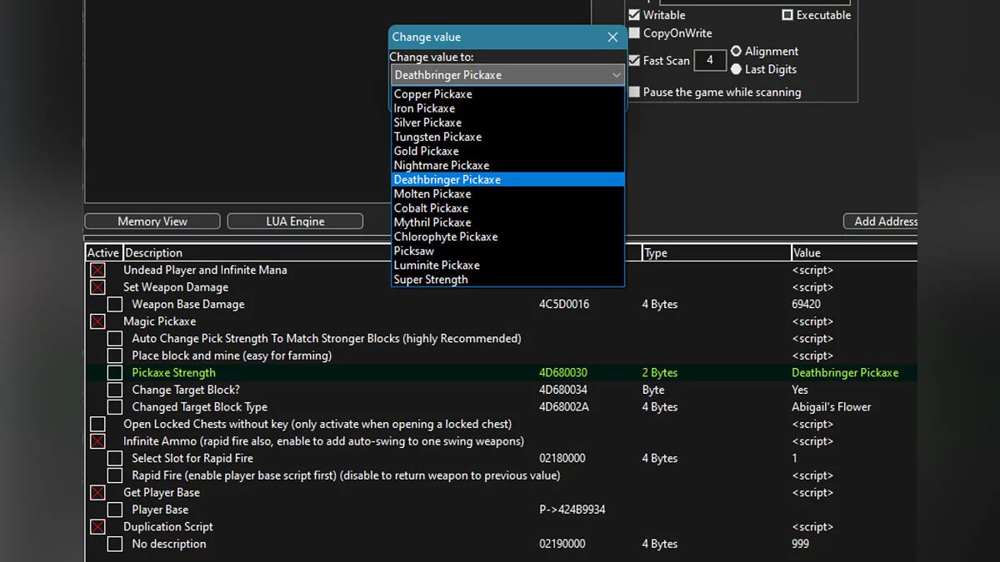Pick Molten Pickaxe from dropdown list
The width and height of the screenshot is (1000, 562).
[x=432, y=194]
